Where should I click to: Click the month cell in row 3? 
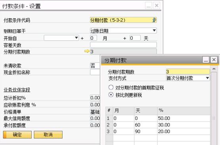coord(124,132)
